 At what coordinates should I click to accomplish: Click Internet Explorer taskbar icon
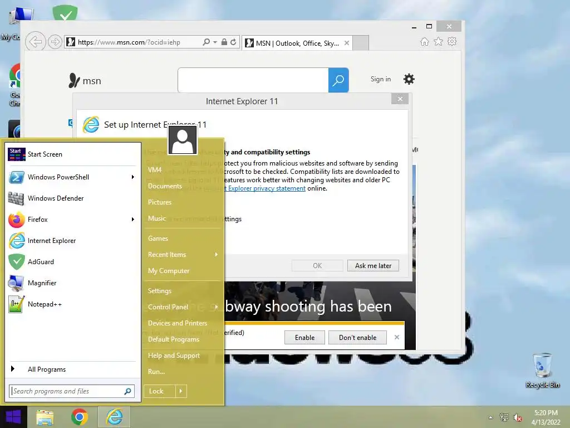[114, 417]
